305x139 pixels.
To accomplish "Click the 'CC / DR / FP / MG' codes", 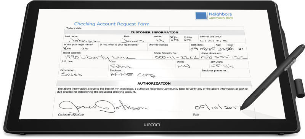I will point(213,41).
